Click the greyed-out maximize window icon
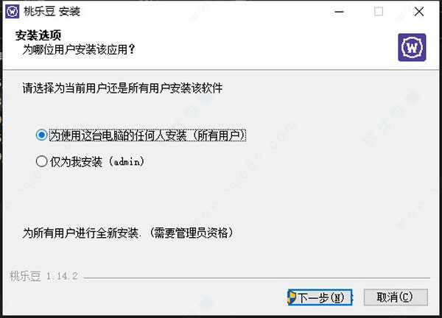This screenshot has width=442, height=318. [379, 12]
